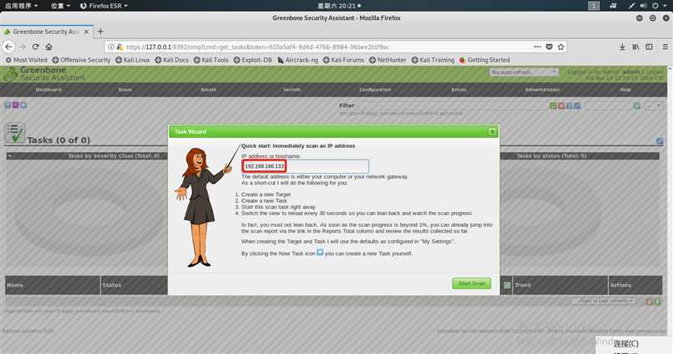The width and height of the screenshot is (673, 354).
Task: Sort by Name column header
Action: point(15,285)
